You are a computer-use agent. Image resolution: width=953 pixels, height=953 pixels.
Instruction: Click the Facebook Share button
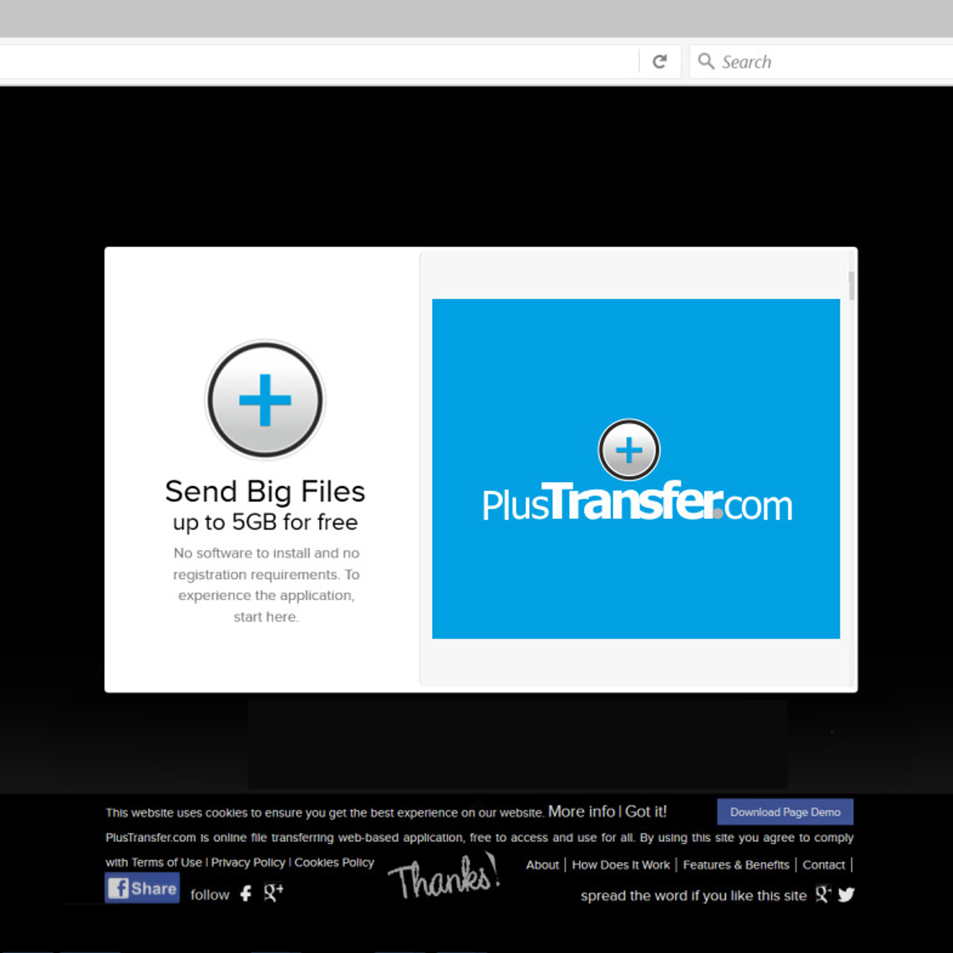click(x=142, y=888)
